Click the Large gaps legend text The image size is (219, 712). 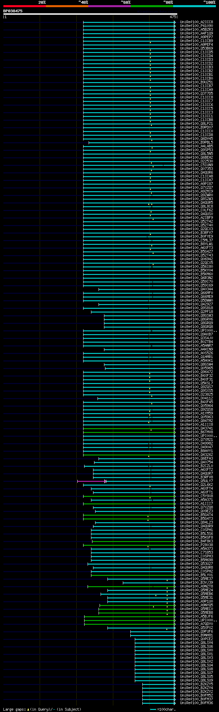click(42, 709)
